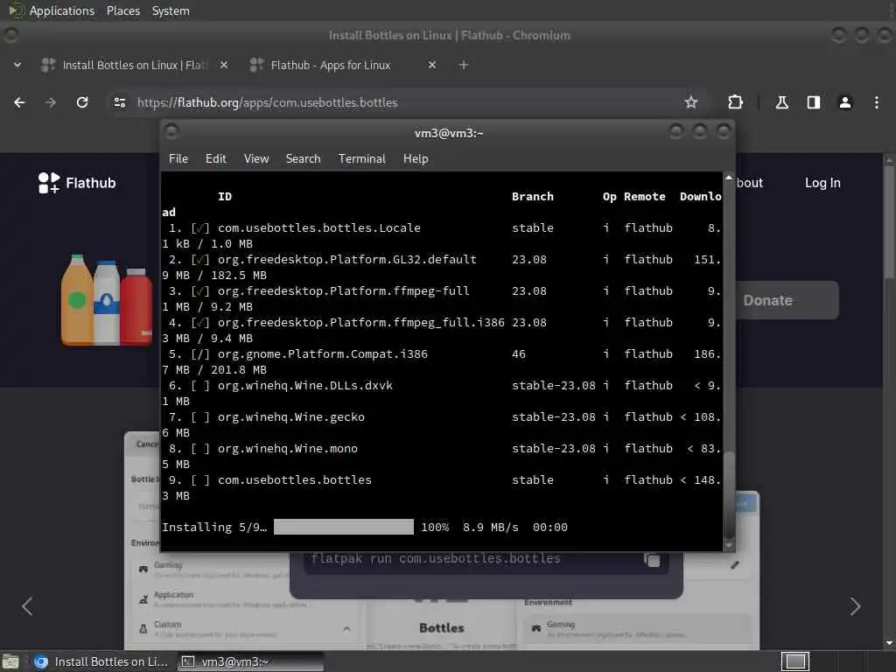Click the Installing 5/9 status text
Screen dimensions: 896x672
(214, 527)
